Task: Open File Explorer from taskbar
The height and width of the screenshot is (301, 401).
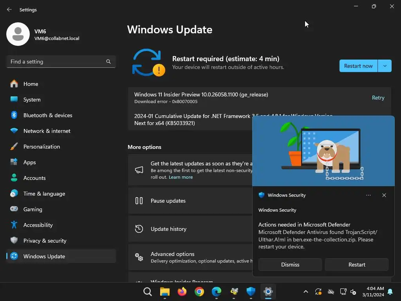Action: [165, 292]
